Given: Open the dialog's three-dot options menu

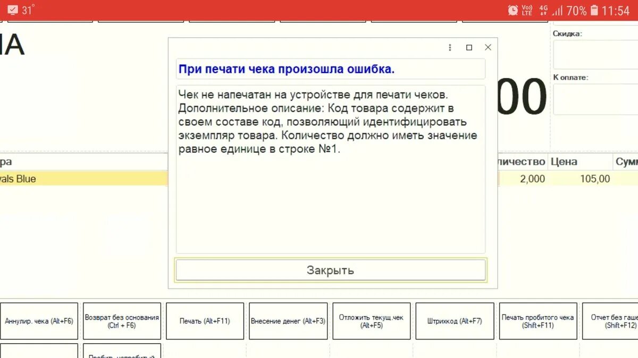Looking at the screenshot, I should [450, 48].
